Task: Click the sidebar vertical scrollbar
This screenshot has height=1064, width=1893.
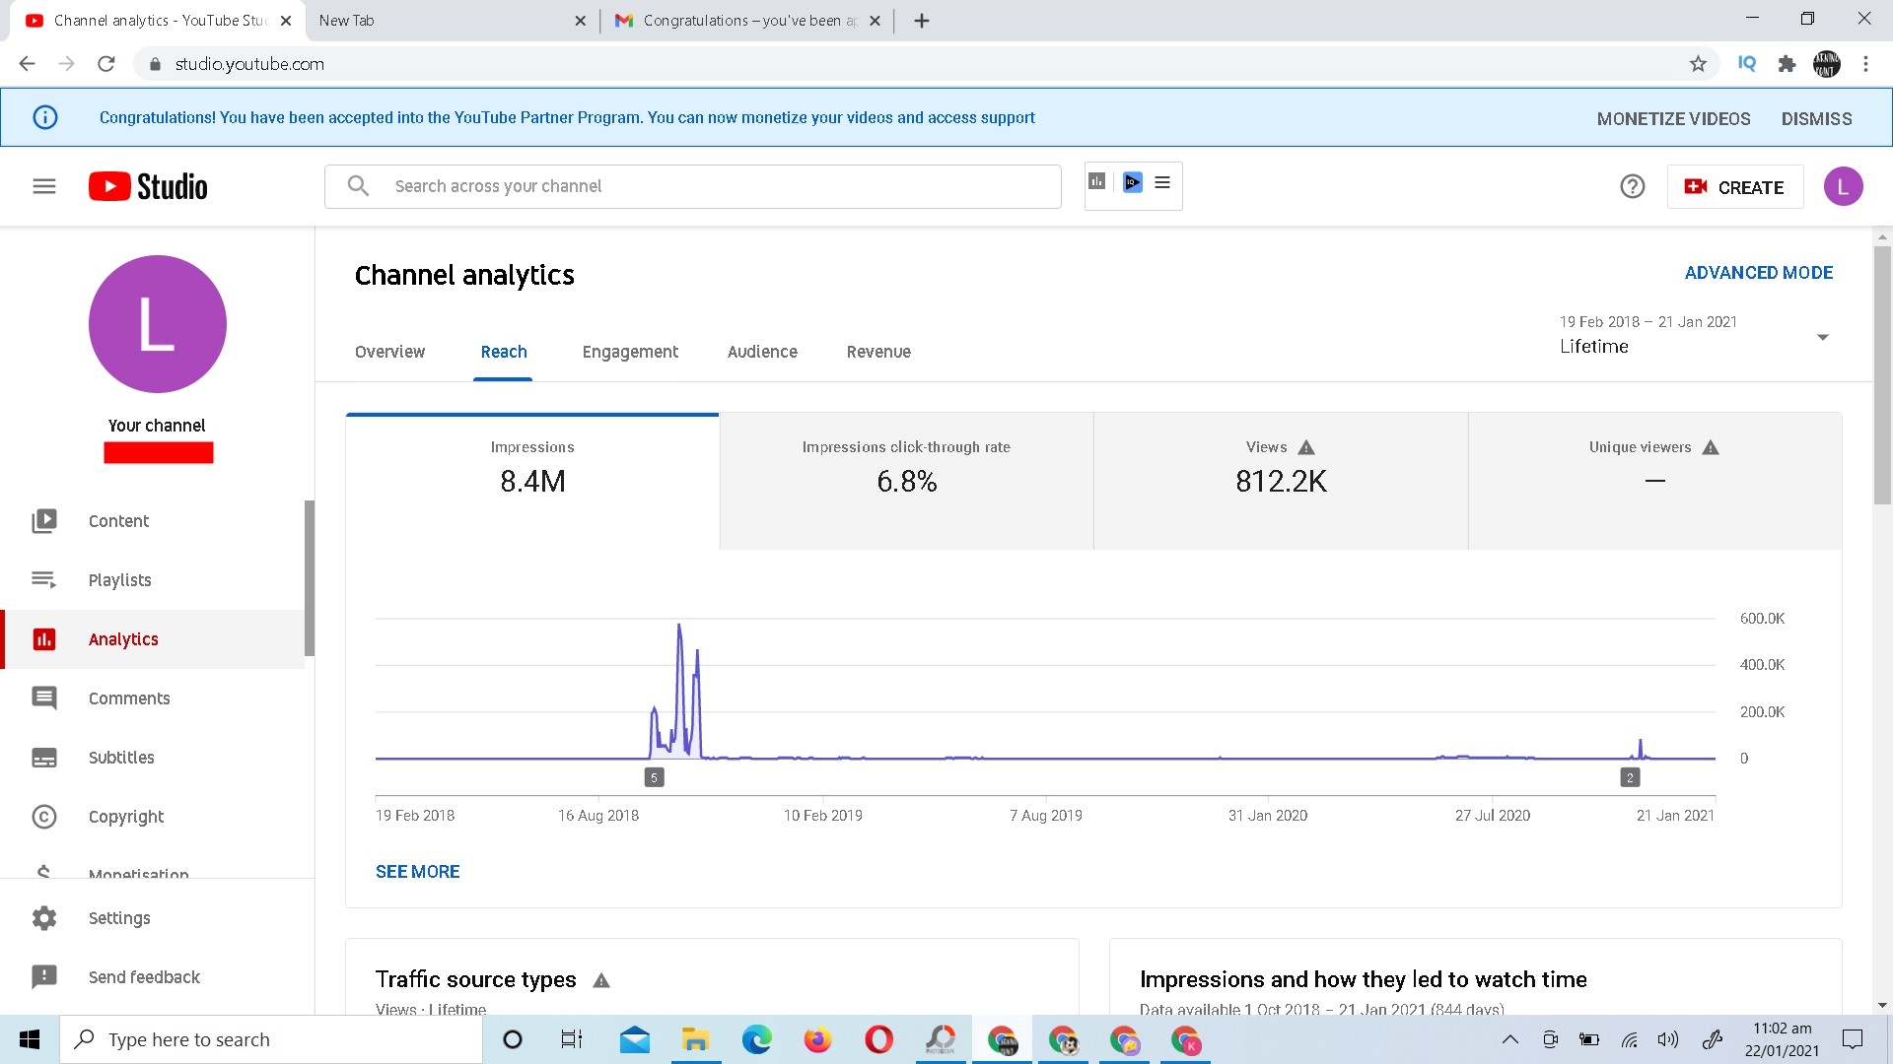Action: (310, 578)
